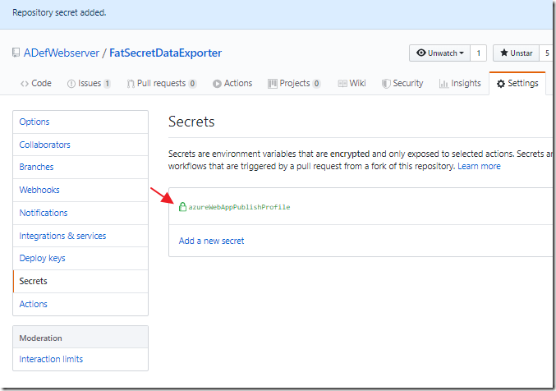Open the ADefWebserver owner link
The image size is (556, 391).
click(62, 53)
